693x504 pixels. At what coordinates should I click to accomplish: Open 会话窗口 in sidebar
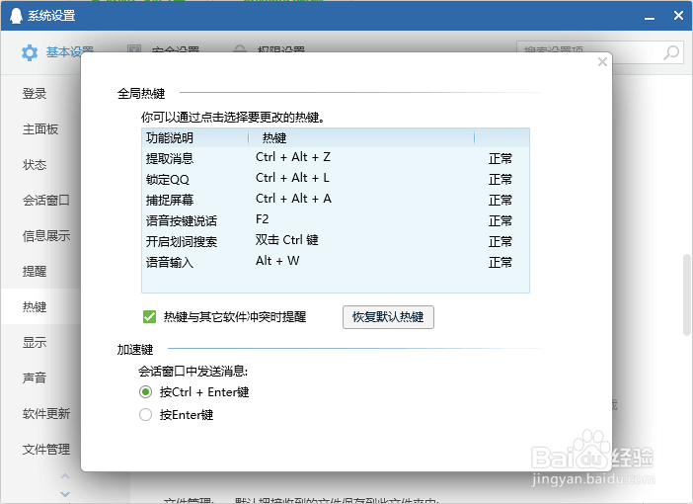click(46, 200)
